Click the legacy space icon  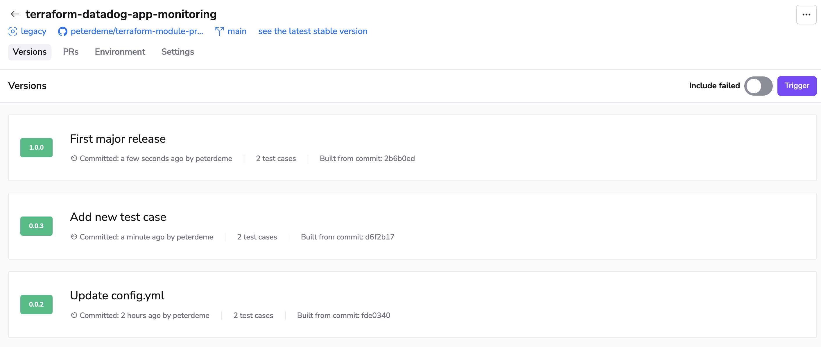[x=13, y=31]
